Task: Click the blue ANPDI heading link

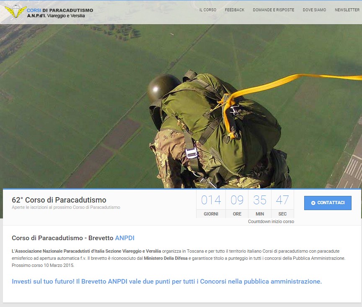Action: coord(125,238)
